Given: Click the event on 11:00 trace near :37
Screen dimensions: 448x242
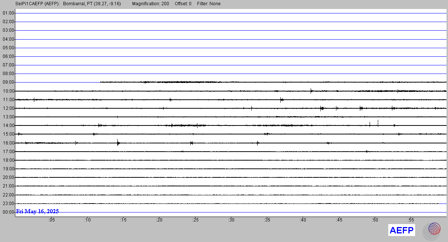Looking at the screenshot, I should [281, 99].
